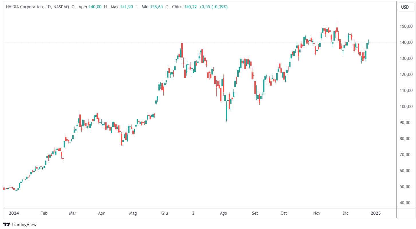Select the Mag label on the time axis
The width and height of the screenshot is (416, 229).
133,213
